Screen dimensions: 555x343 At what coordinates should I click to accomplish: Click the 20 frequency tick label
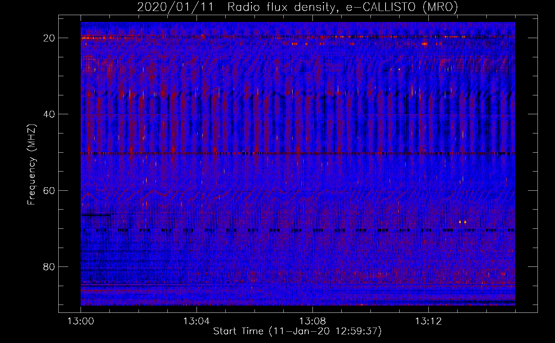(49, 38)
